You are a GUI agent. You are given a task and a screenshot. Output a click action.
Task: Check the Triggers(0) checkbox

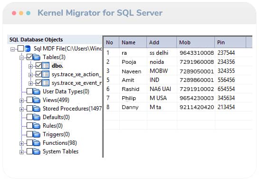[29, 134]
